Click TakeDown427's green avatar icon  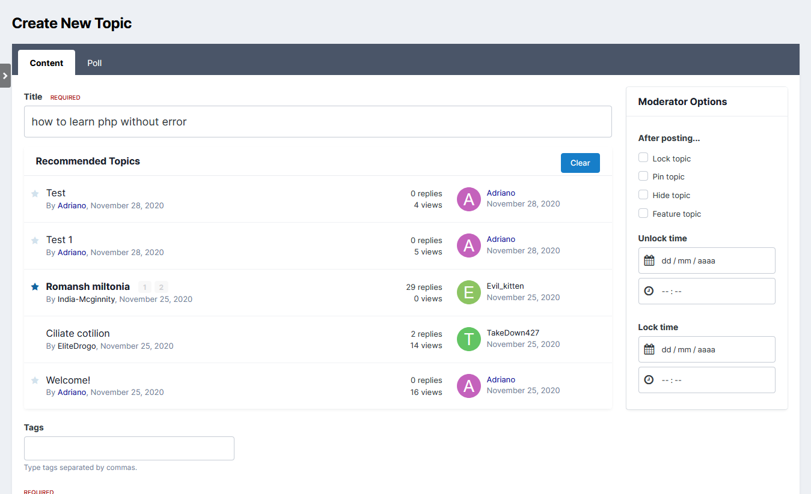point(468,339)
